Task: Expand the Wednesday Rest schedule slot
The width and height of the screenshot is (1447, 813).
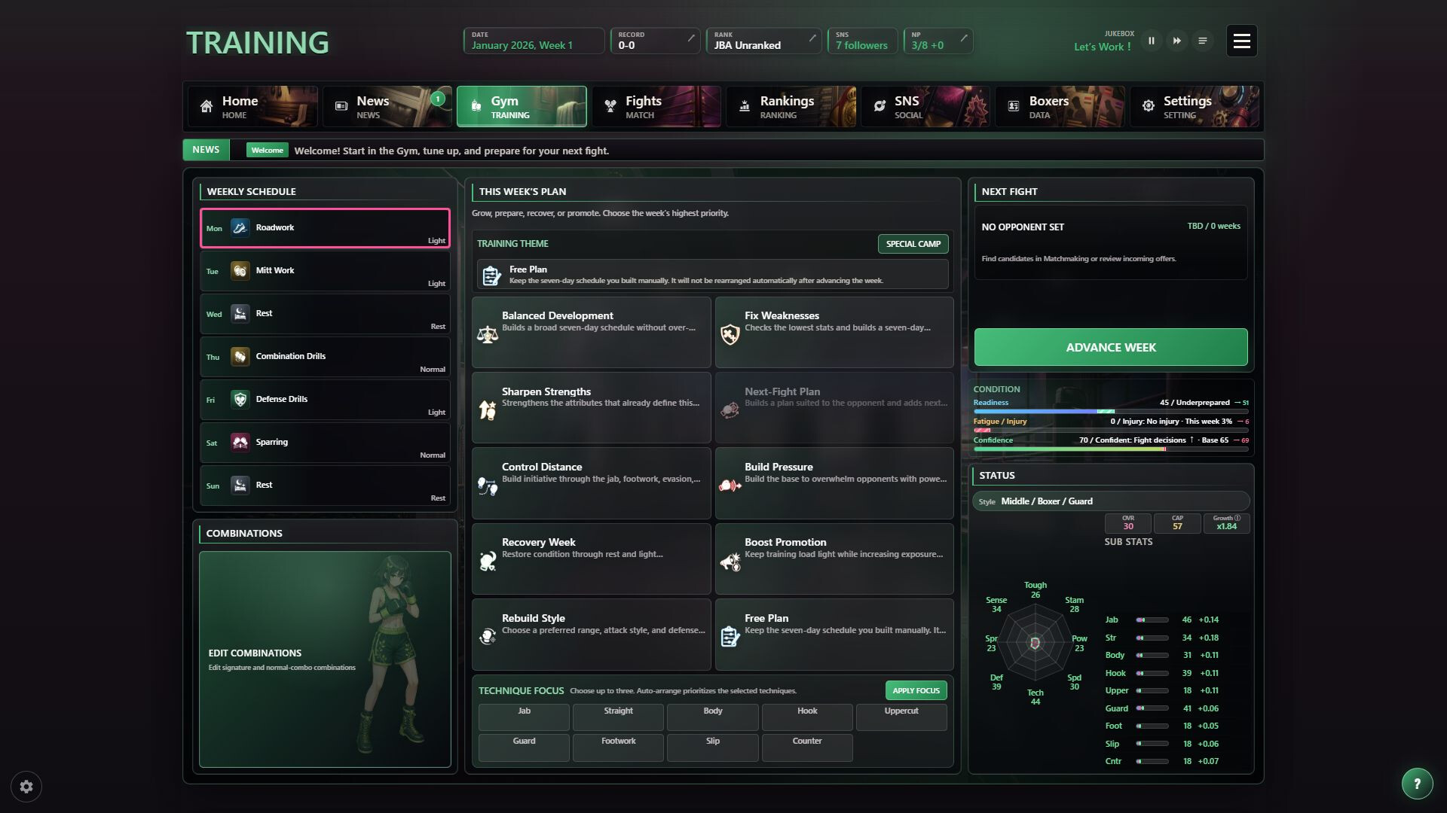Action: point(325,314)
